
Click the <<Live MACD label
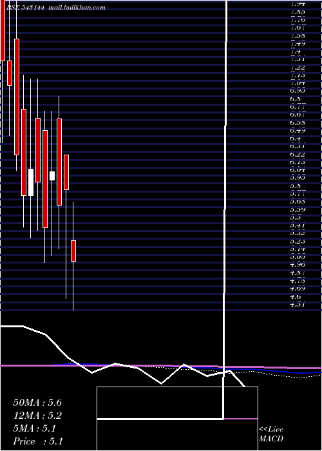[x=271, y=434]
